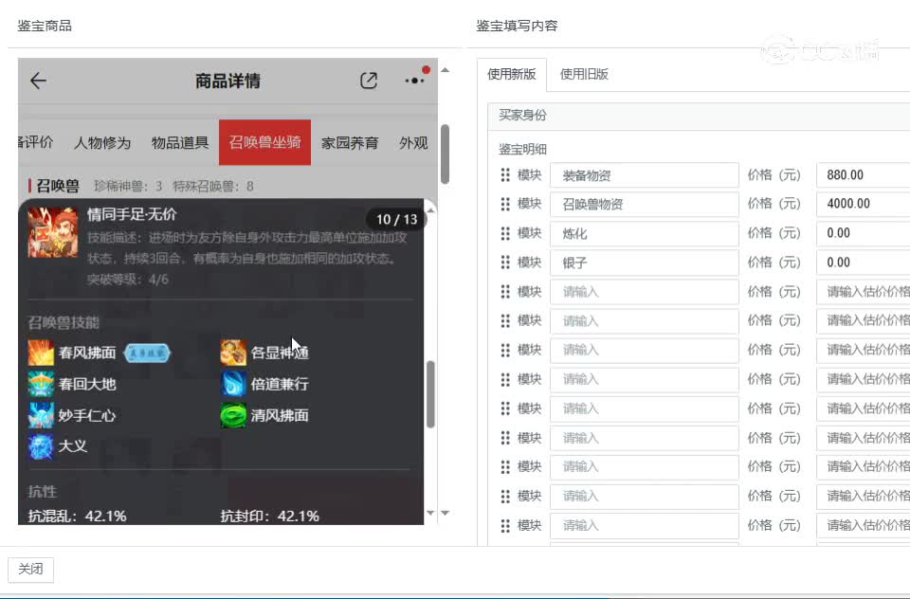Screen dimensions: 910x599
Task: Click the 春风拂面 skill icon
Action: tap(40, 352)
